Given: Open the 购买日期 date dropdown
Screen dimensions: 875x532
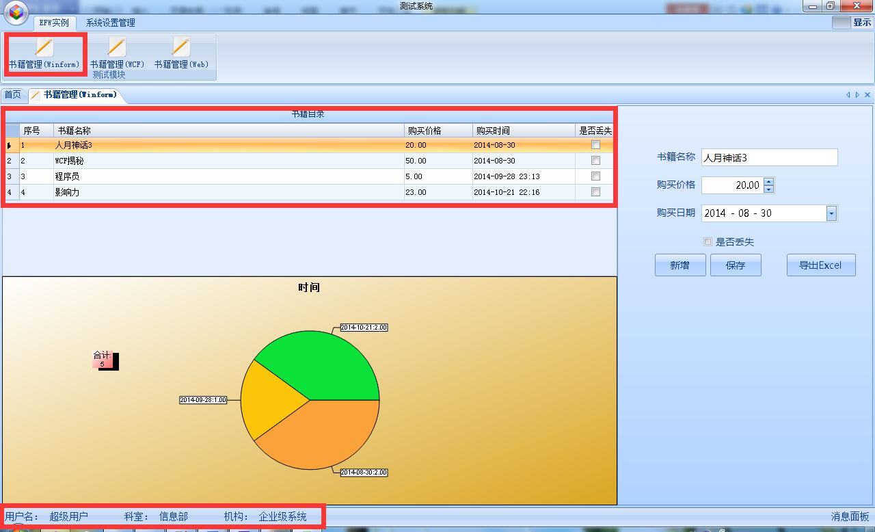Looking at the screenshot, I should coord(831,213).
